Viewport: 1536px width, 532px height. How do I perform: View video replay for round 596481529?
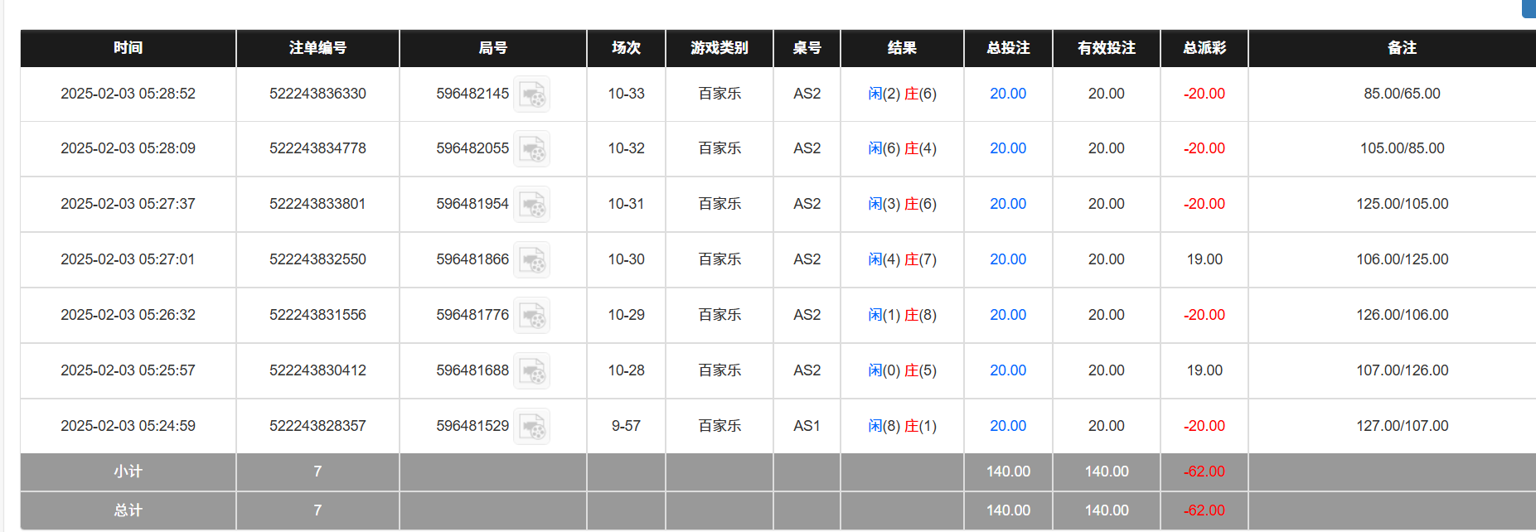(531, 427)
